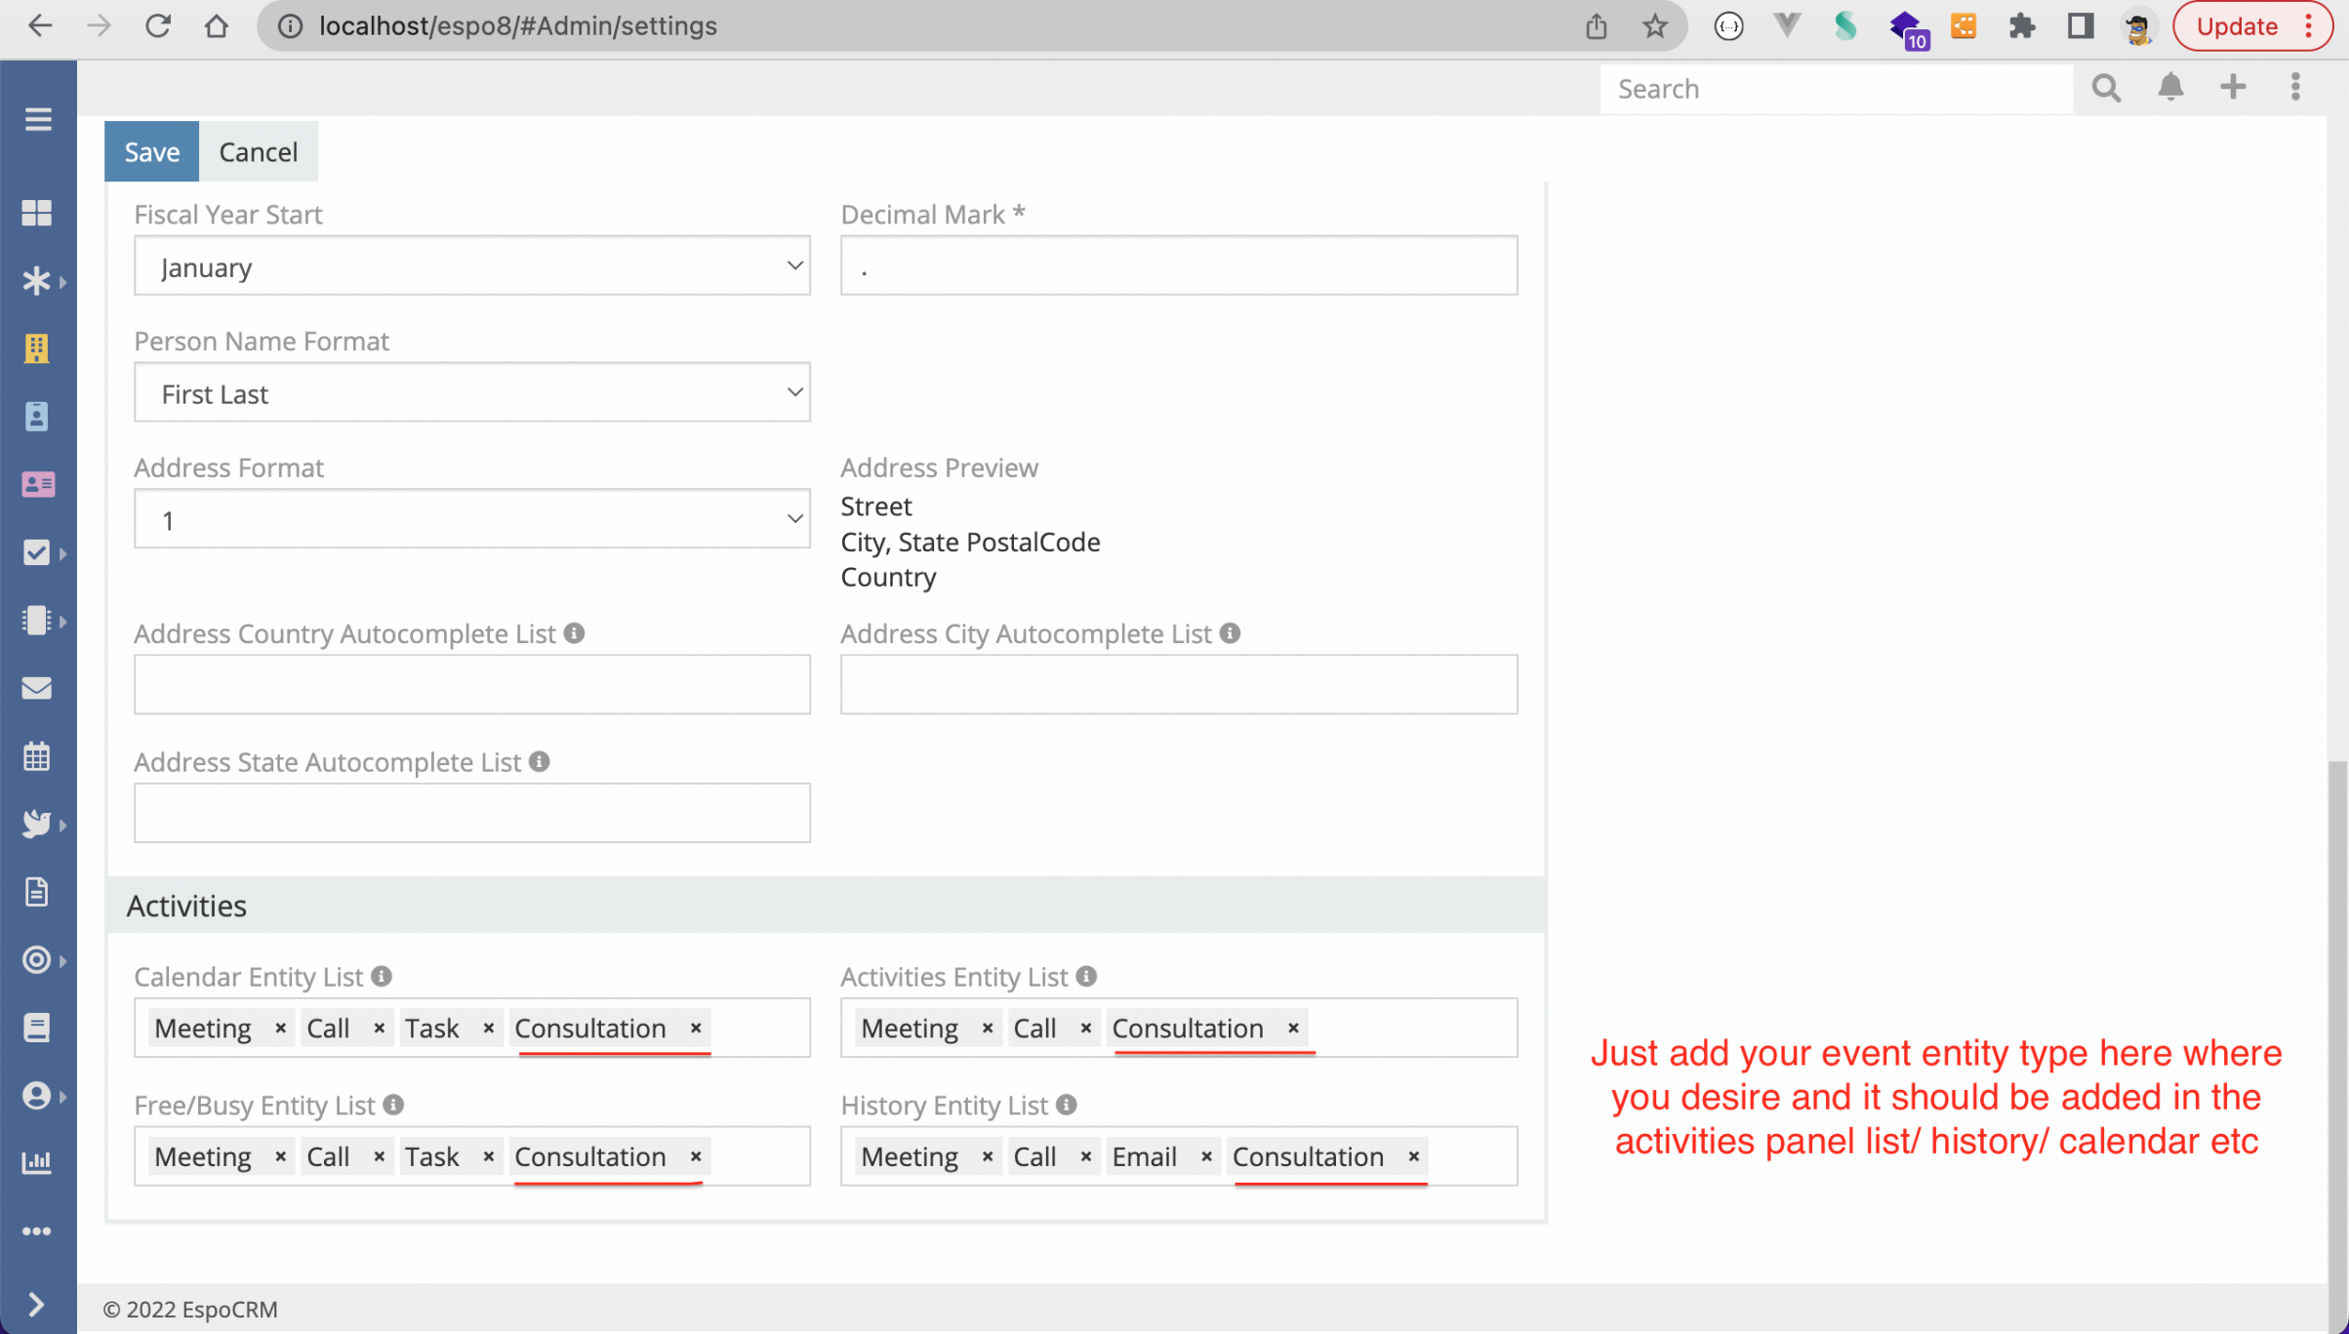Open the Address Format dropdown

point(472,519)
